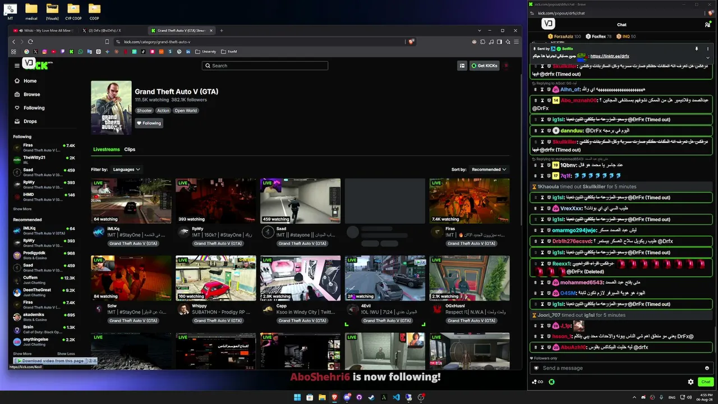Open the GitHub Desktop taskbar icon
Image resolution: width=718 pixels, height=404 pixels.
pyautogui.click(x=359, y=397)
